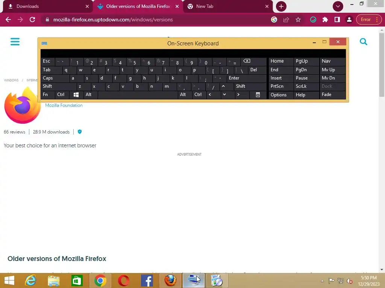Click the context menu key on On-Screen Keyboard
The height and width of the screenshot is (288, 385).
coord(258,95)
